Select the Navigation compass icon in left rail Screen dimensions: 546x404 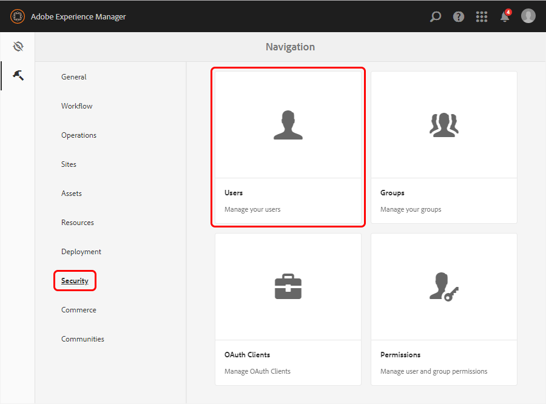click(x=18, y=46)
